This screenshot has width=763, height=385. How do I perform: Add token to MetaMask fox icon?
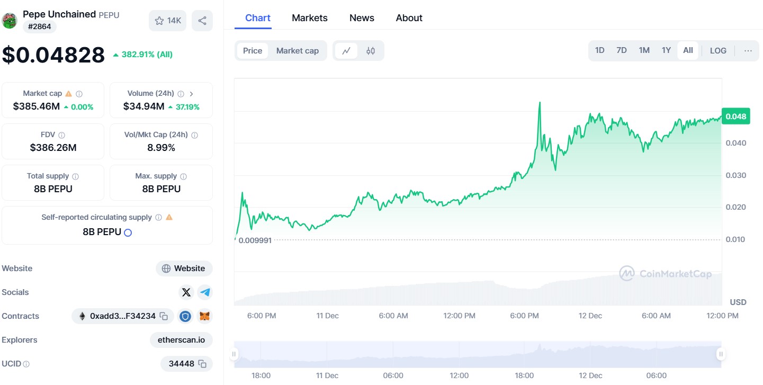(x=204, y=316)
